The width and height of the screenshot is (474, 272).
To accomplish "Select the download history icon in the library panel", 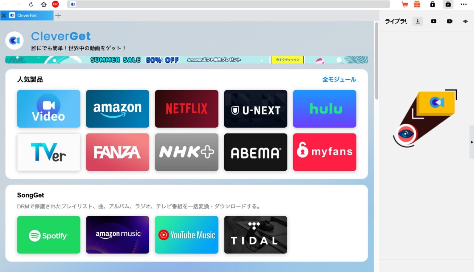I will coord(418,21).
